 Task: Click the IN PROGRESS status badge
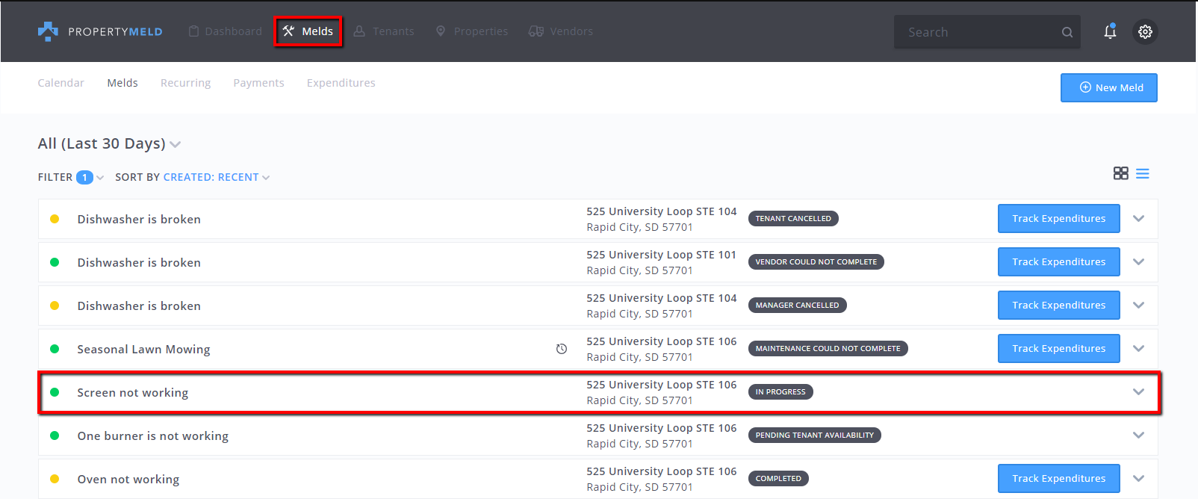(780, 392)
